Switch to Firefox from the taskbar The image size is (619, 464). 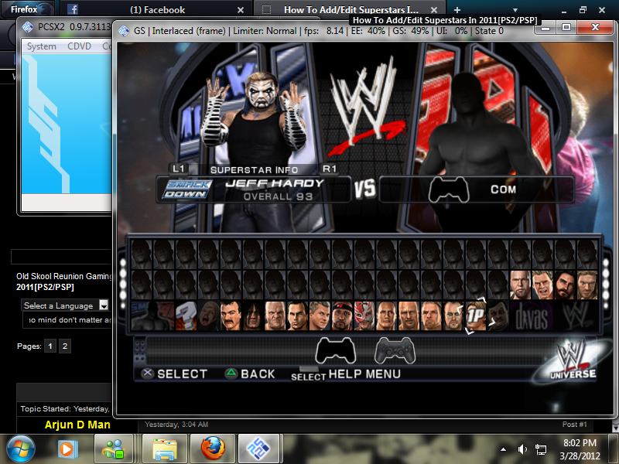pos(213,449)
